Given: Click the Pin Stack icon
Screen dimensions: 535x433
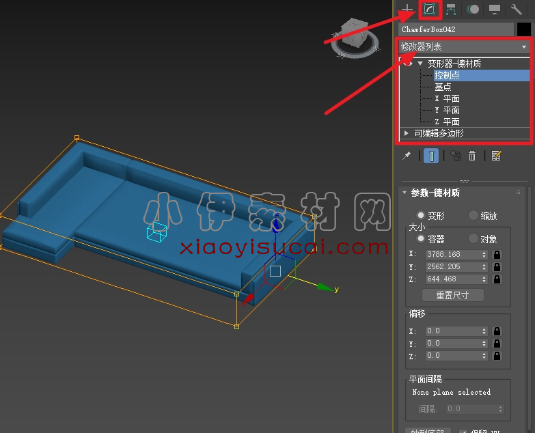Looking at the screenshot, I should [407, 156].
